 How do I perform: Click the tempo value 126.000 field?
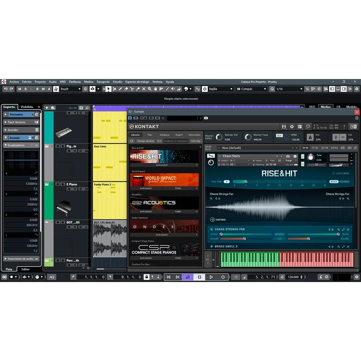tap(293, 277)
